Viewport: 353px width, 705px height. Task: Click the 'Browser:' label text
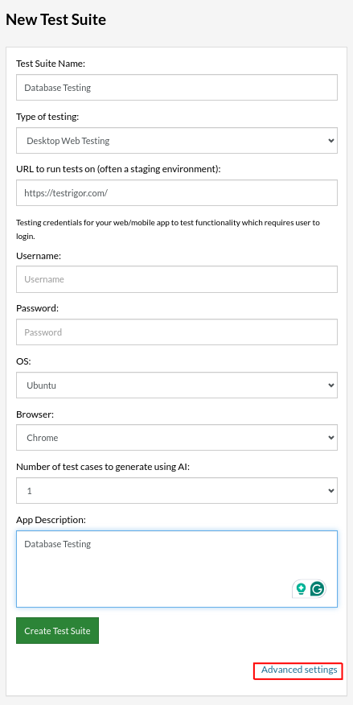tap(35, 414)
